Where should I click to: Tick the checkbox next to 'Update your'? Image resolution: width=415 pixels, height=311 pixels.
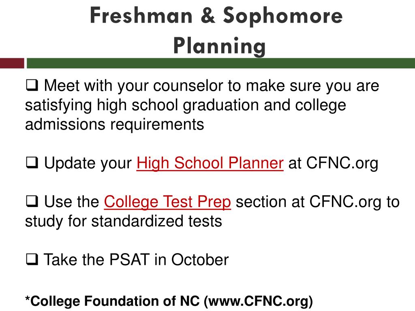tap(32, 163)
